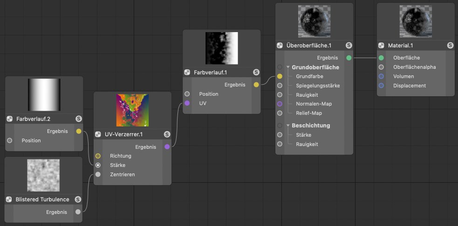Click the Rauigkeit port under Beschichtung
Viewport: 458px width, 226px height.
280,144
